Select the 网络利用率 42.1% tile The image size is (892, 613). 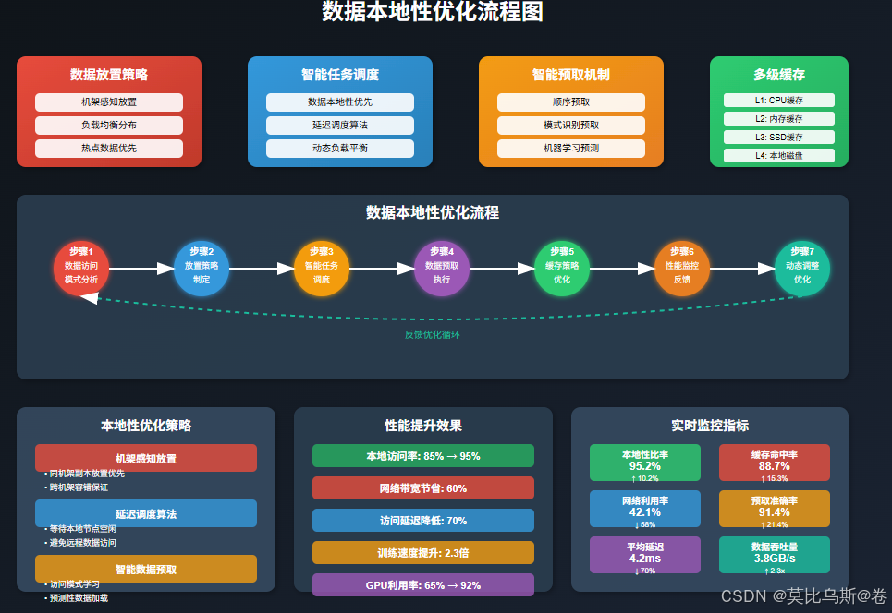pos(644,509)
